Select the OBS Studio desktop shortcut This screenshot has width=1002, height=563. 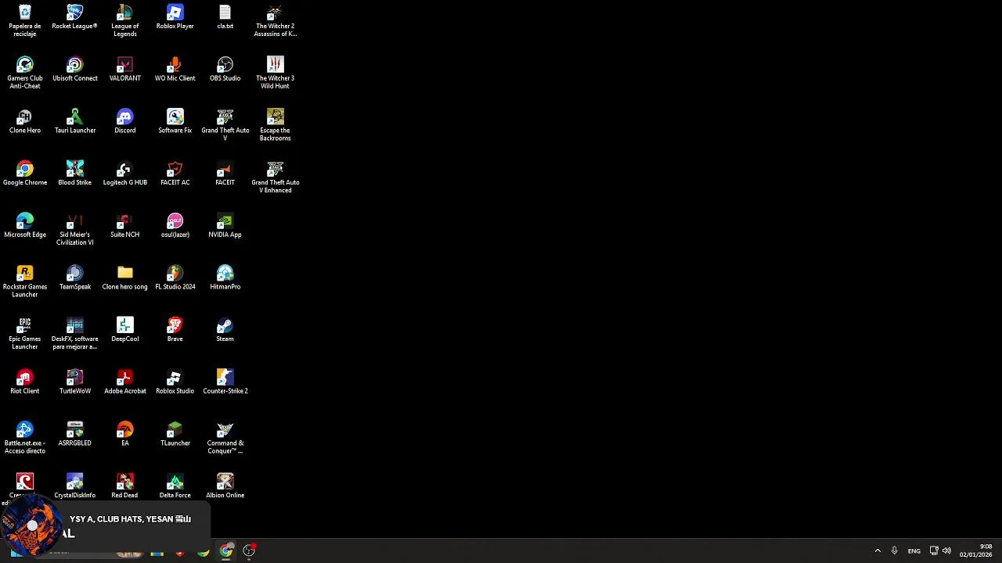pyautogui.click(x=225, y=70)
